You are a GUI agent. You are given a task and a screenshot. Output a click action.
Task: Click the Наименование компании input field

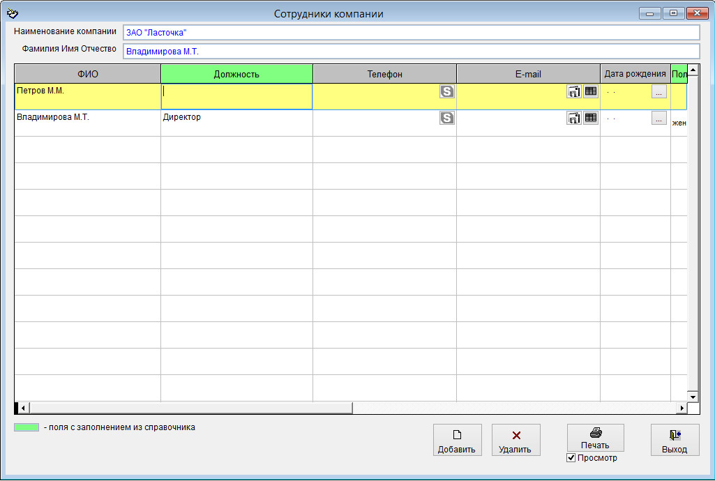pos(412,32)
